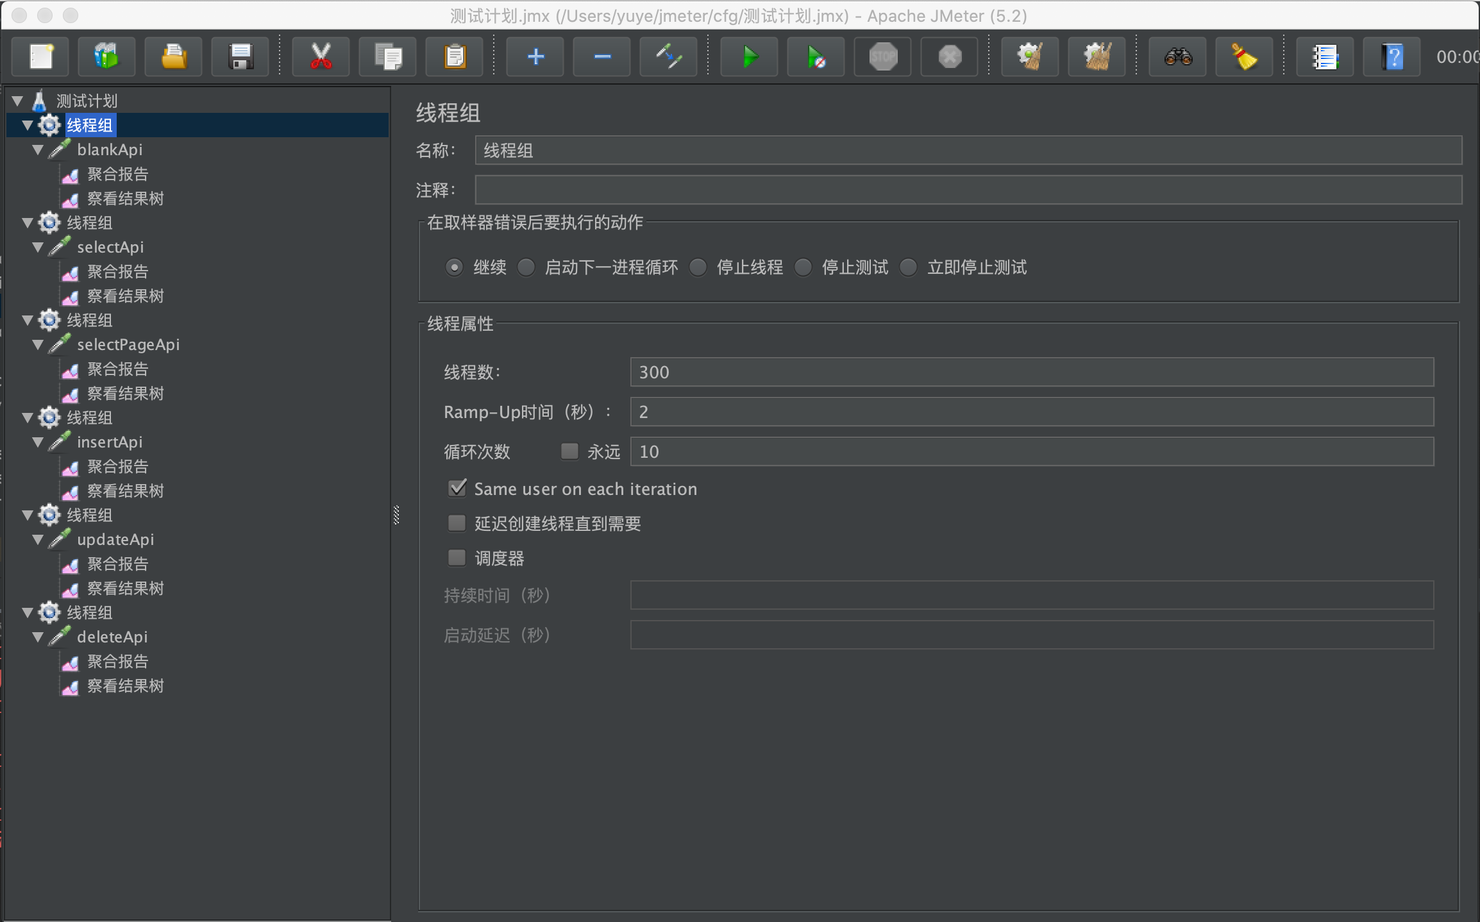The image size is (1480, 922).
Task: Collapse the insertApi node arrow
Action: coord(38,442)
